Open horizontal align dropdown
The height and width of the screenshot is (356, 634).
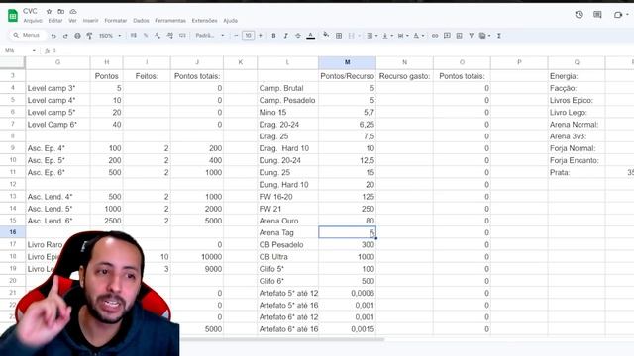click(372, 36)
